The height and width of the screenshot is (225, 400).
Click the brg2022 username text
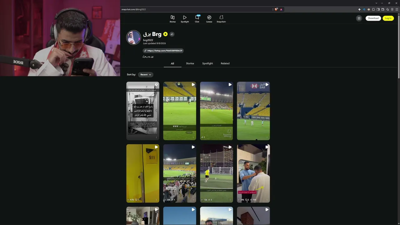click(148, 40)
